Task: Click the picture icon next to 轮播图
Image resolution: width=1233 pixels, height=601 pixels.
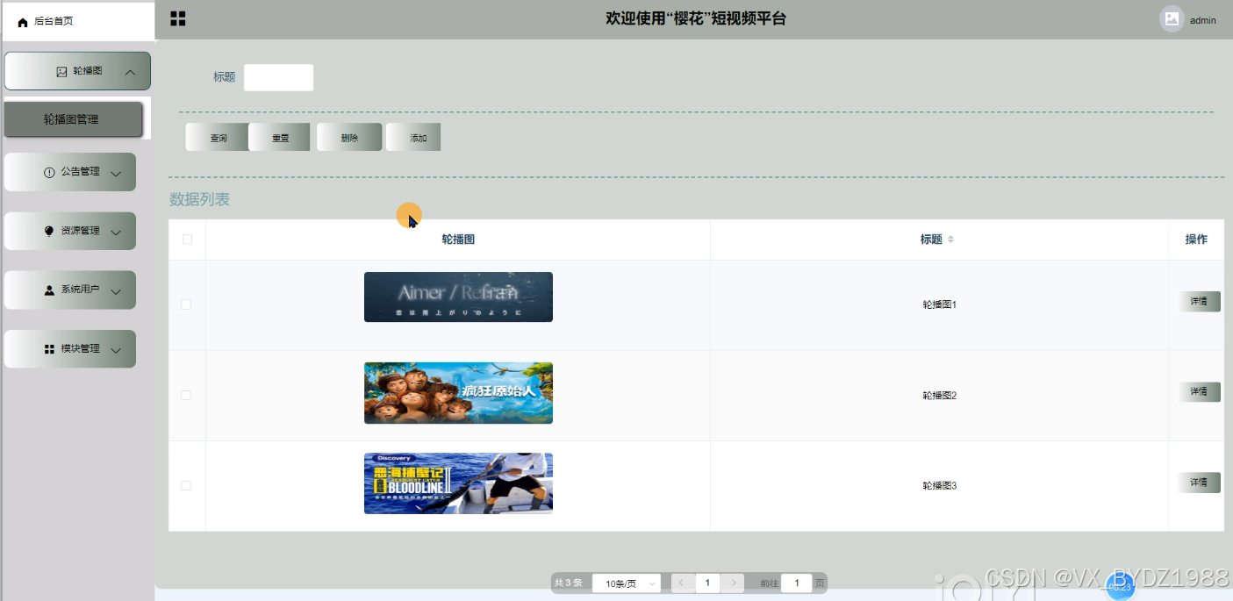Action: tap(61, 72)
